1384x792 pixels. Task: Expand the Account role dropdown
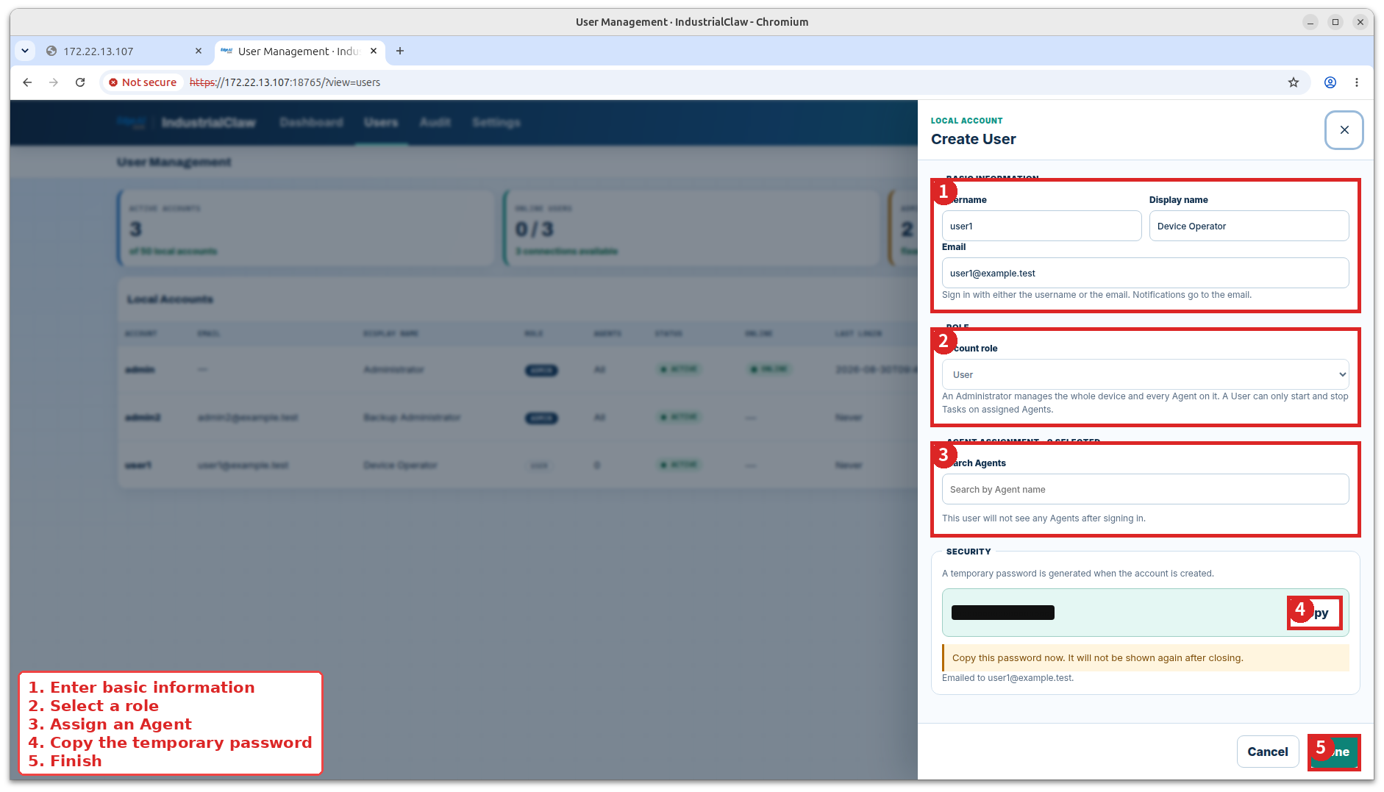[x=1145, y=374]
